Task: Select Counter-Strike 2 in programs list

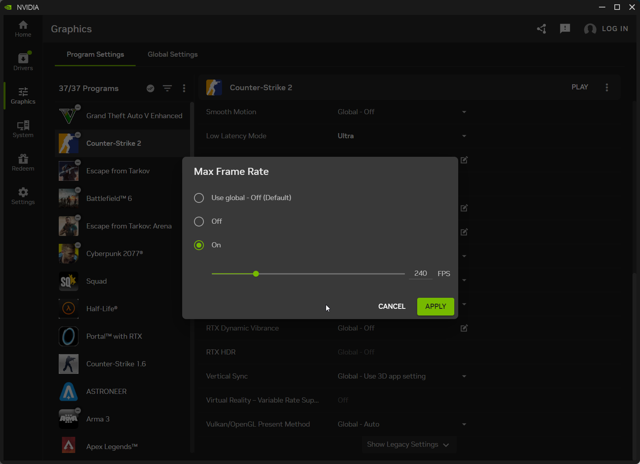Action: 122,143
